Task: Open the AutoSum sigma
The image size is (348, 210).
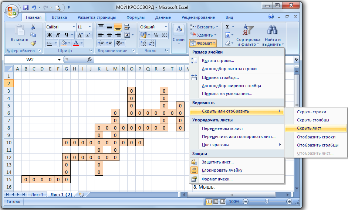Action: point(228,27)
